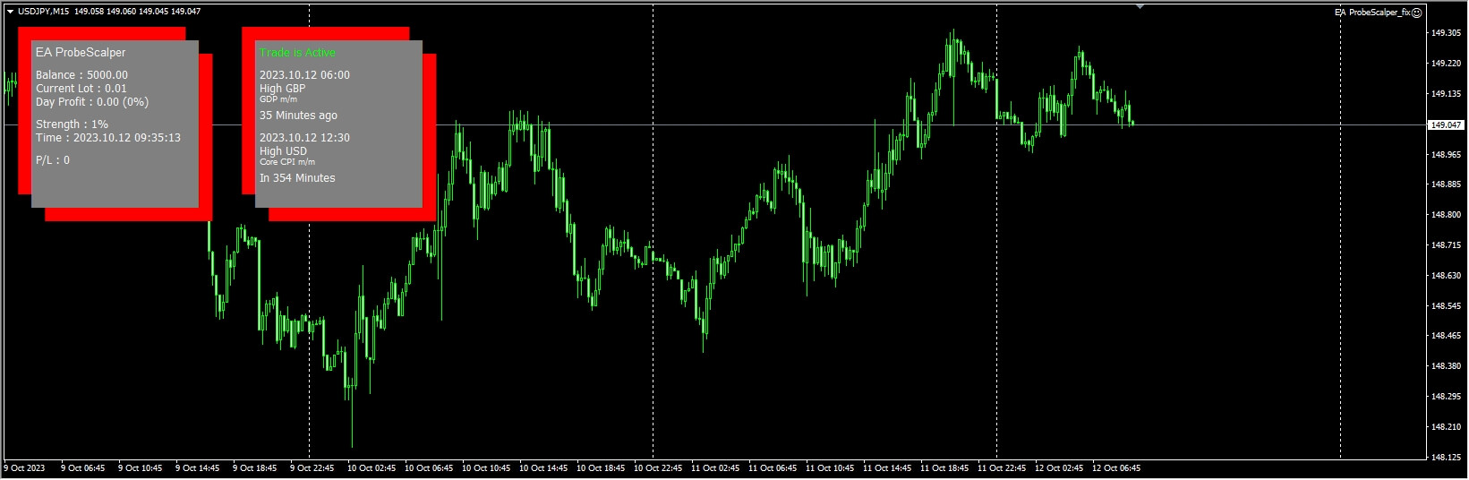1469x480 pixels.
Task: Click the Day Profit : 0.00 (0%) line
Action: click(92, 102)
